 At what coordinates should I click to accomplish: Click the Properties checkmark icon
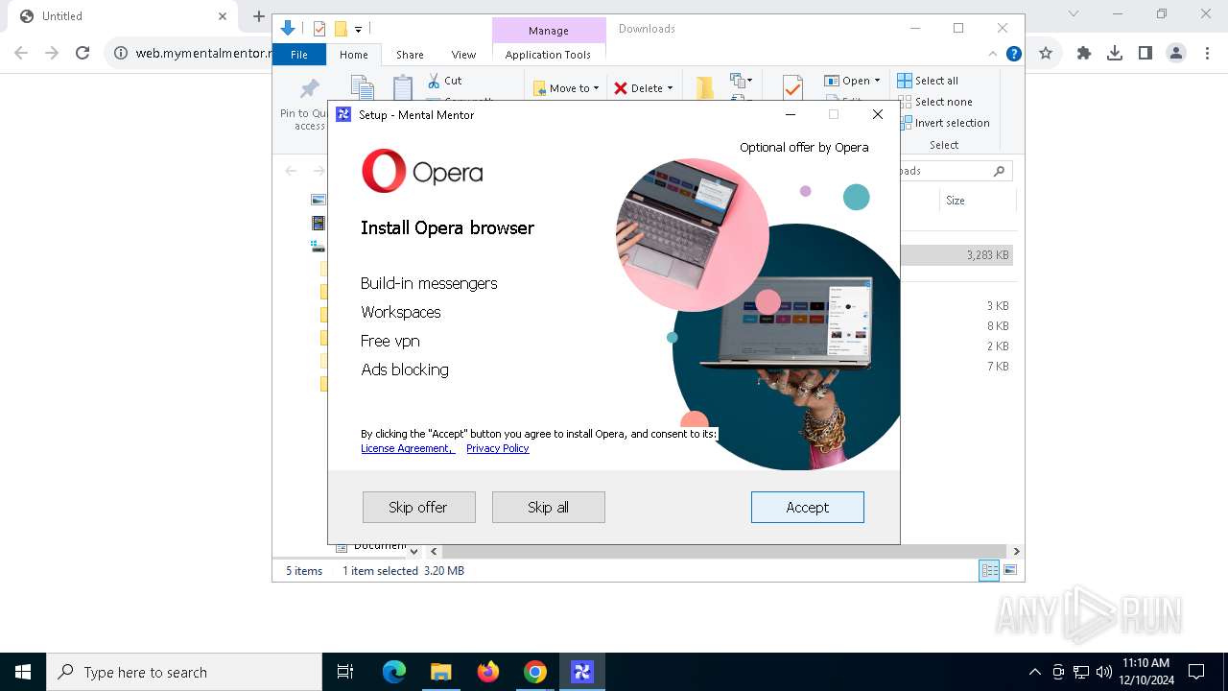point(792,88)
